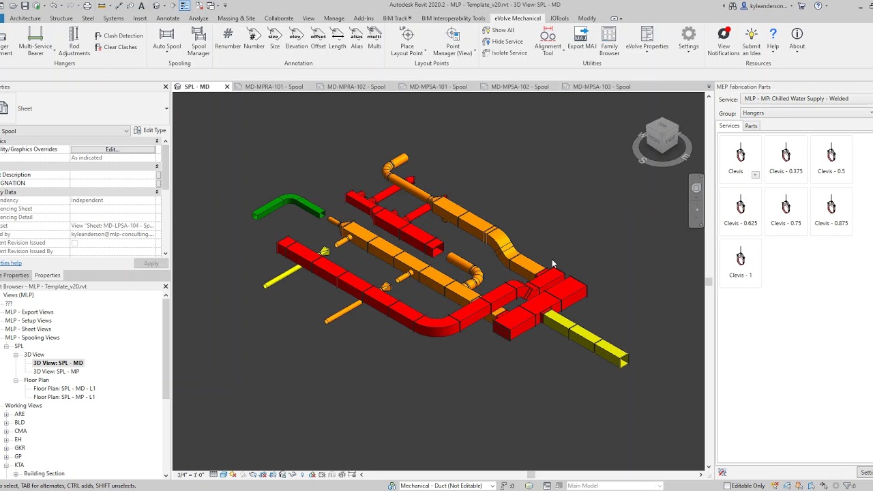Open Multi-Service Bearer tool

tap(35, 42)
